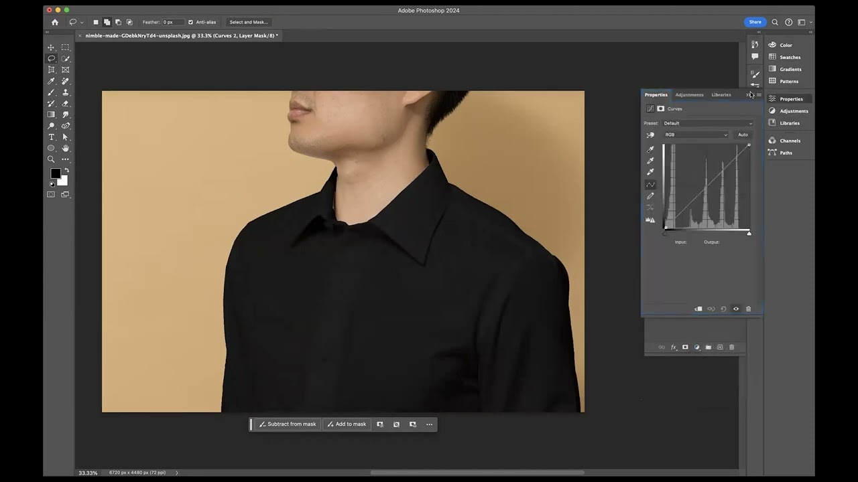Select the Frame tool

point(65,70)
